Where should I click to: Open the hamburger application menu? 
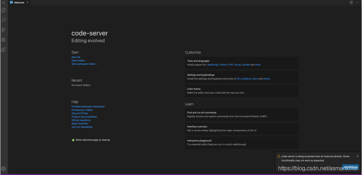point(4,2)
